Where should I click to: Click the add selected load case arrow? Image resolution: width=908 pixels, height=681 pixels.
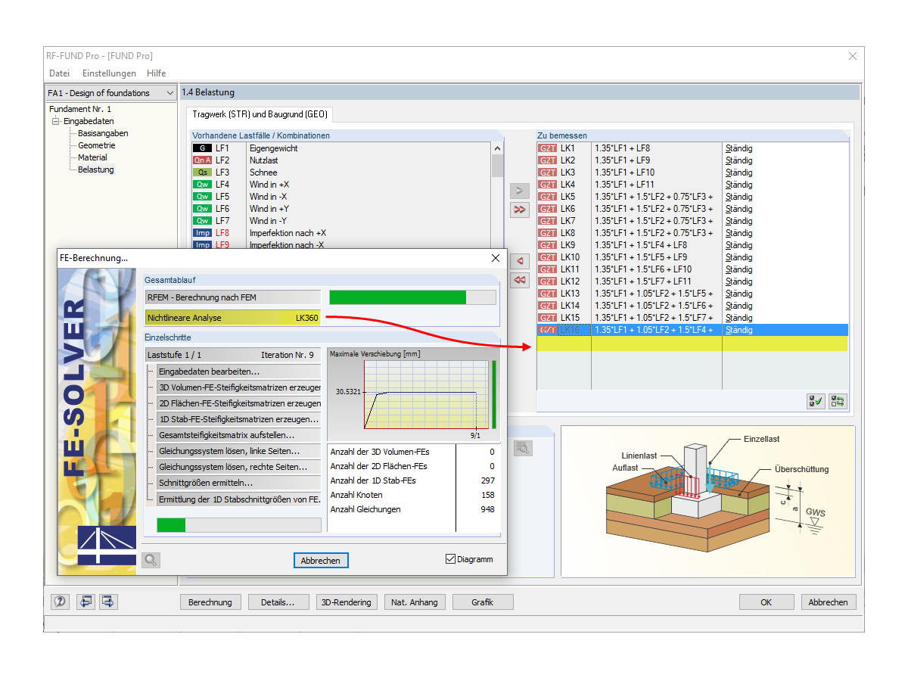point(520,191)
